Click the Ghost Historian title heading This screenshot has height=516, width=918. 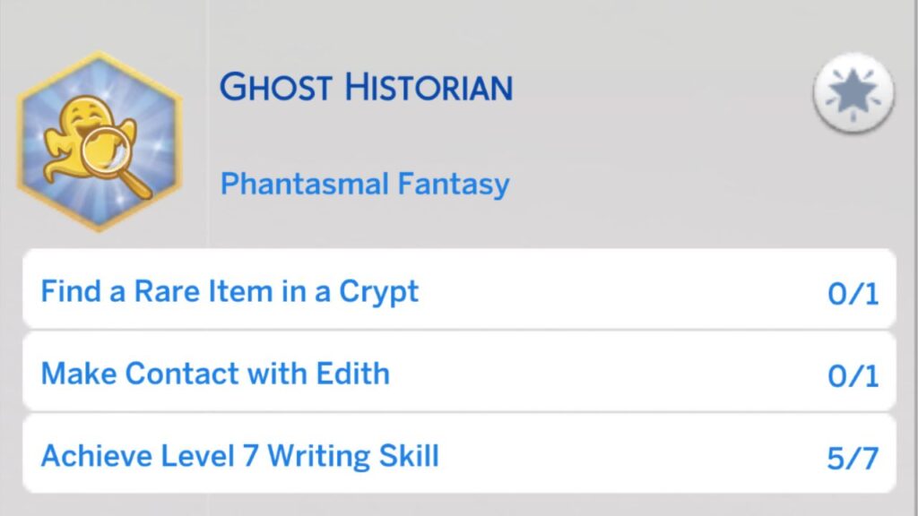tap(366, 87)
